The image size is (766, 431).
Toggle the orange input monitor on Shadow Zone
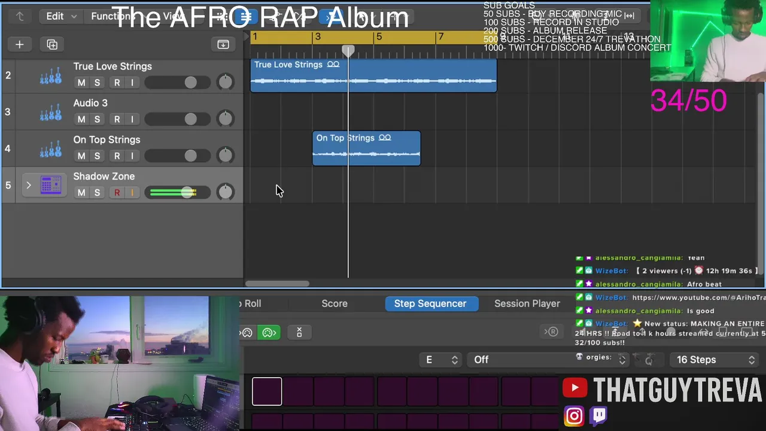point(132,192)
